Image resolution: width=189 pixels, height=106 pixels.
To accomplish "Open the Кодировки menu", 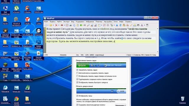I will click(80, 21).
